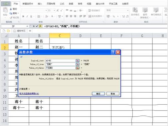The image size is (168, 126).
Task: Click the fill color bucket icon
Action: click(46, 16)
